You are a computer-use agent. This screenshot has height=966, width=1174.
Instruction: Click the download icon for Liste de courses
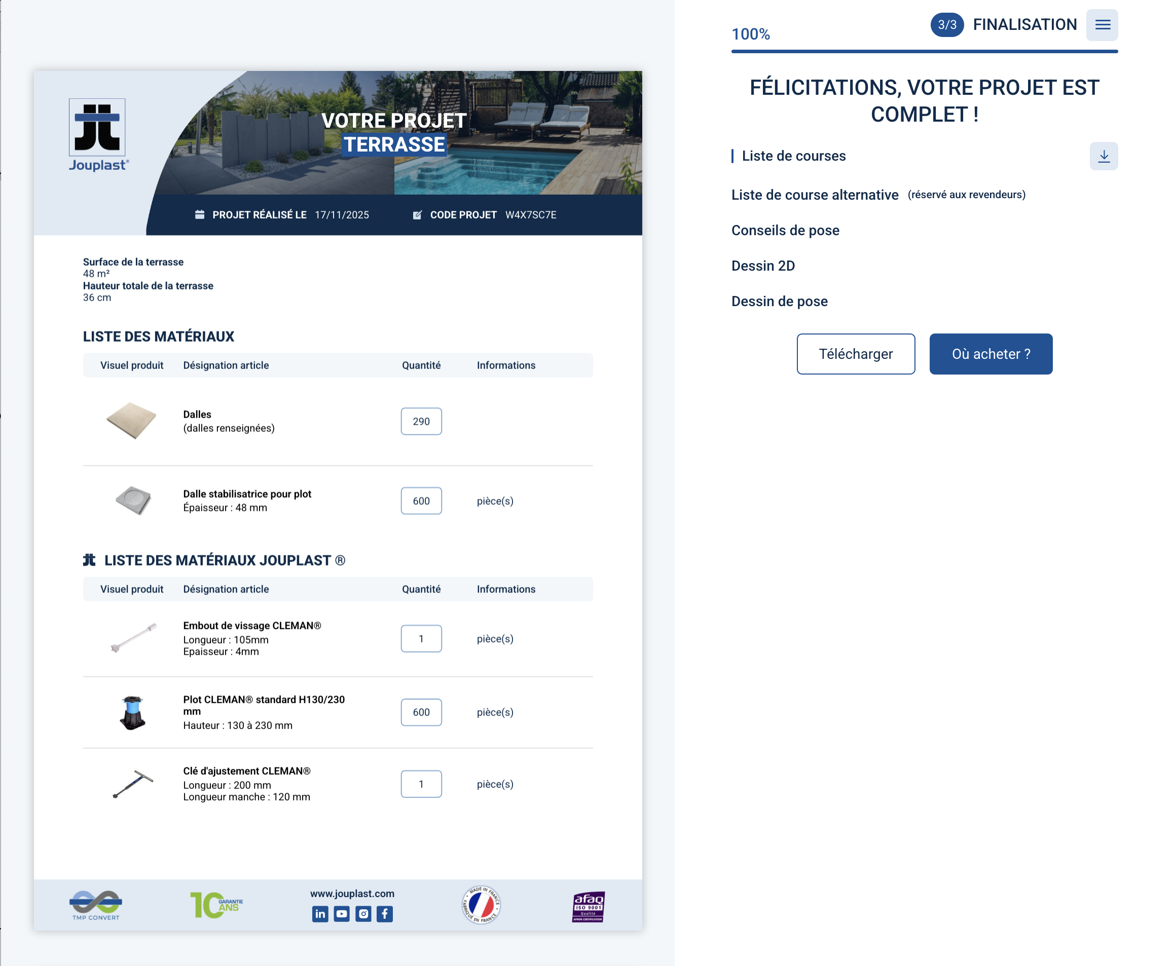pos(1104,157)
